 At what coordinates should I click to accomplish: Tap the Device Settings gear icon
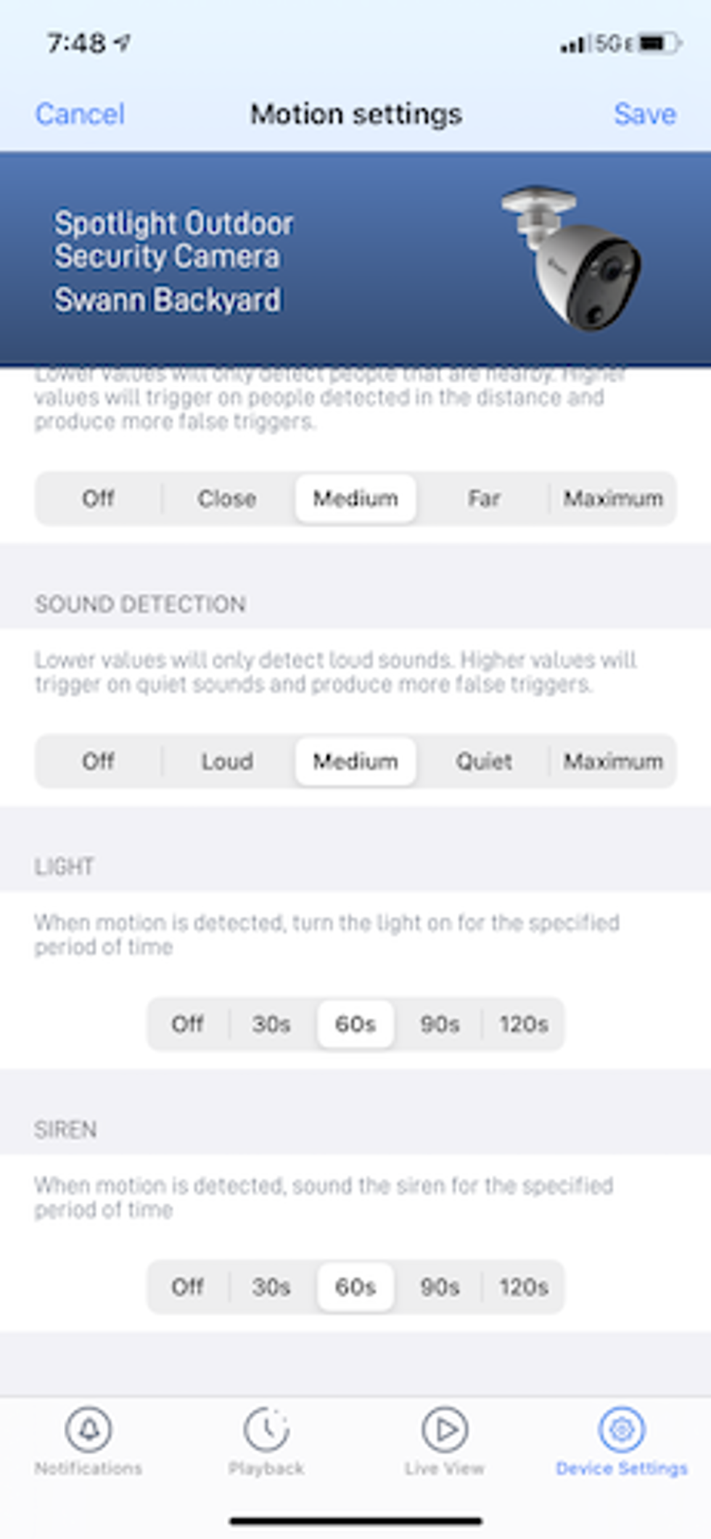[x=622, y=1429]
